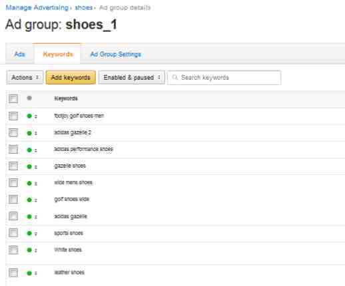
Task: Expand the Enabled & paused filter
Action: pos(132,77)
